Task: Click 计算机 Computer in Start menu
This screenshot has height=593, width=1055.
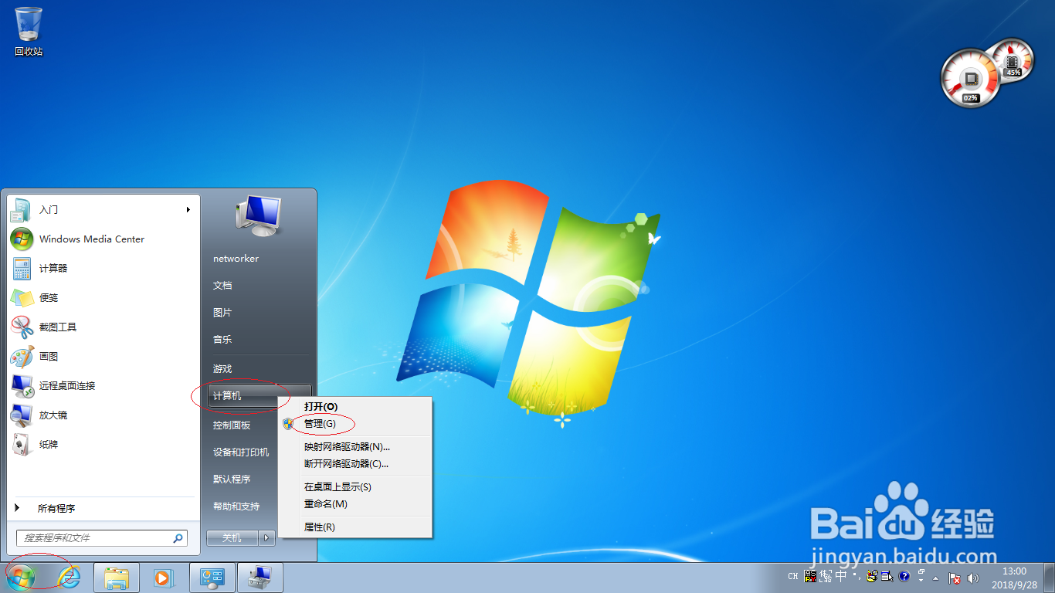Action: coord(258,396)
